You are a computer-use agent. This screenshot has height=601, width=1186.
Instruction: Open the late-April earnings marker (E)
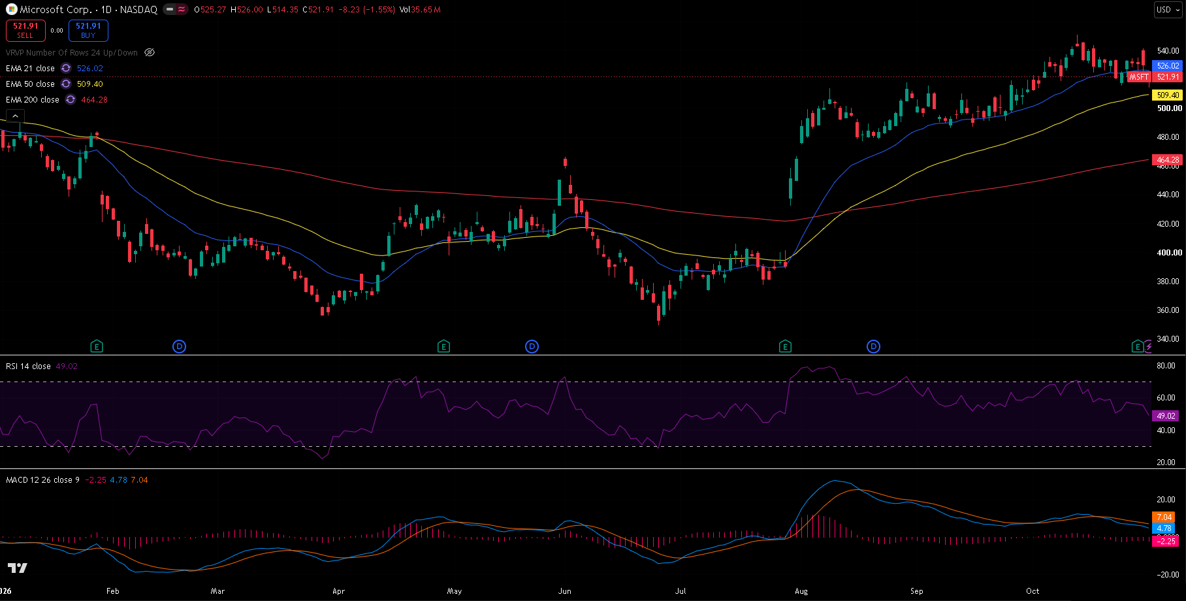[443, 346]
